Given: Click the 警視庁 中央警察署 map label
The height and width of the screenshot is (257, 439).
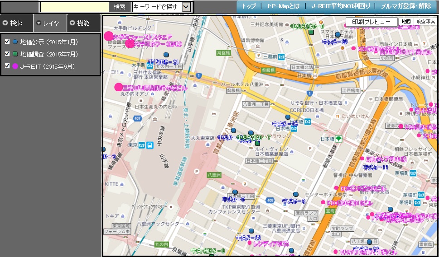Looking at the screenshot, I should pos(353,175).
